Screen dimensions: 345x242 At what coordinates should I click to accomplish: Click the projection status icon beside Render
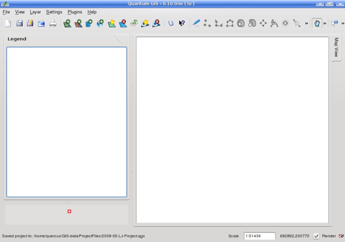point(341,236)
